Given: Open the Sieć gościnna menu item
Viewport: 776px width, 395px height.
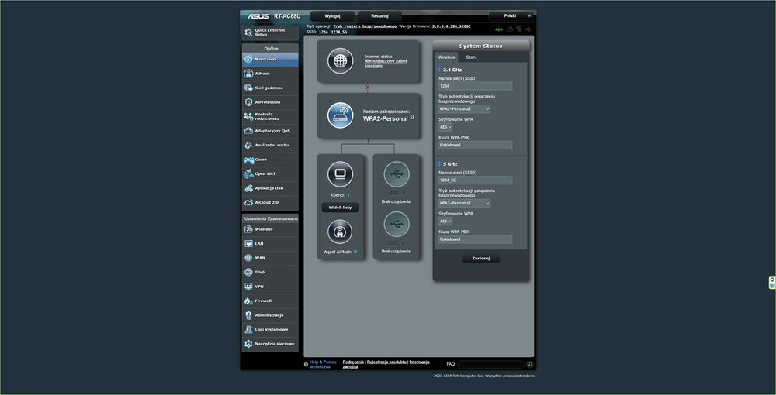Looking at the screenshot, I should [270, 88].
